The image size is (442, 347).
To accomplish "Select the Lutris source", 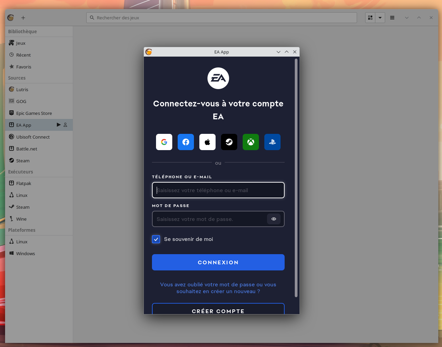I will pyautogui.click(x=39, y=89).
